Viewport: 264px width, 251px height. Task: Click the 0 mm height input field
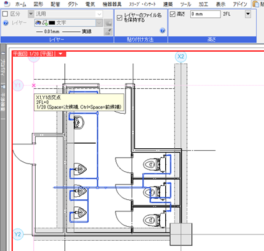pos(205,14)
